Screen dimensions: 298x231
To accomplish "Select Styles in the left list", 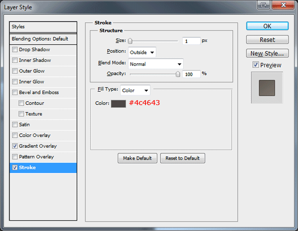I will [x=18, y=27].
